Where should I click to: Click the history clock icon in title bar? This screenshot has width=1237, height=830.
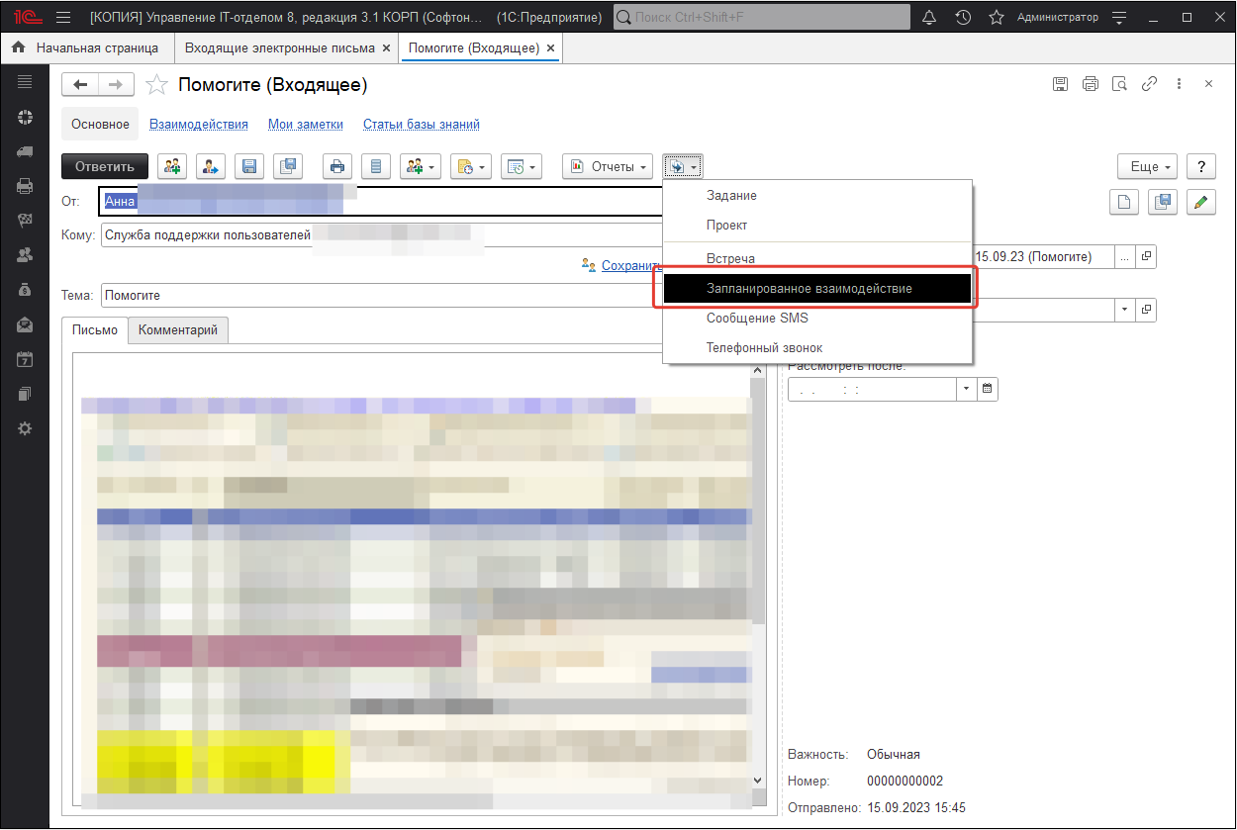pos(962,18)
